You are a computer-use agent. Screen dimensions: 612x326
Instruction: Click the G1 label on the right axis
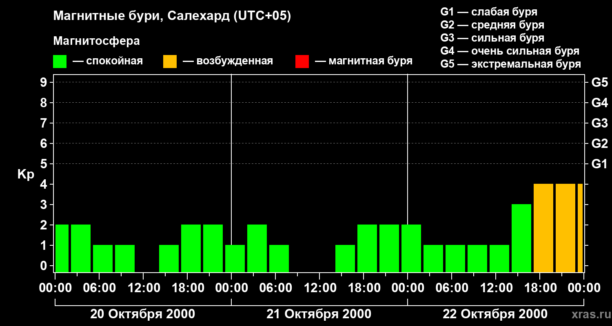599,164
